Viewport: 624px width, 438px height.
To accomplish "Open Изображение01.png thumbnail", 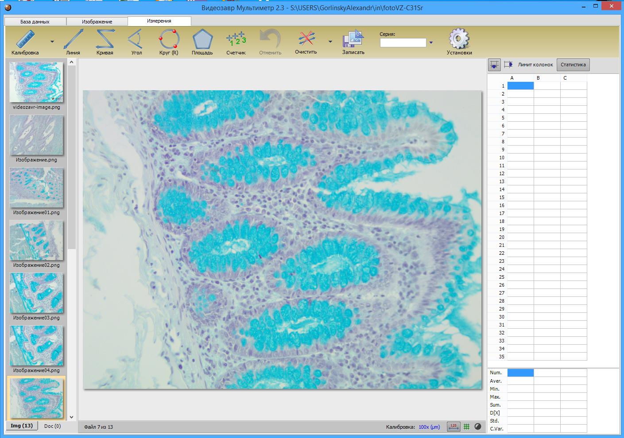I will click(36, 188).
